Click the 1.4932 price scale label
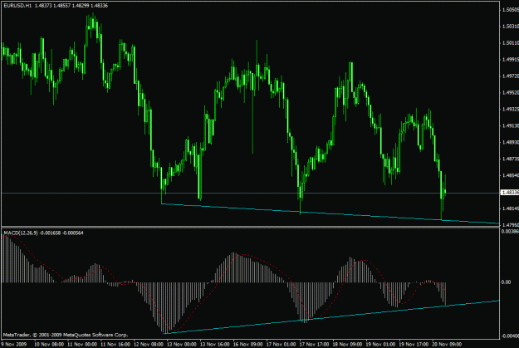The image size is (519, 348). tap(511, 109)
